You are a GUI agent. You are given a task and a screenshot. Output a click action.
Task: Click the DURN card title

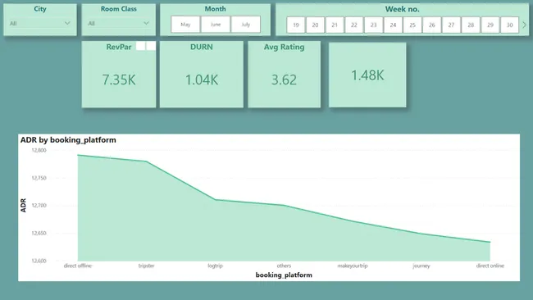[202, 47]
